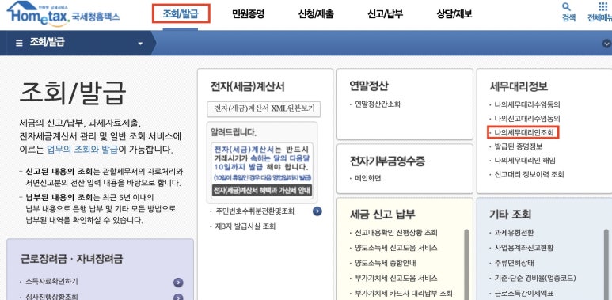The image size is (612, 300).
Task: Click the arrow icon beside 주민번호수취분전환및조회
Action: coord(317,211)
